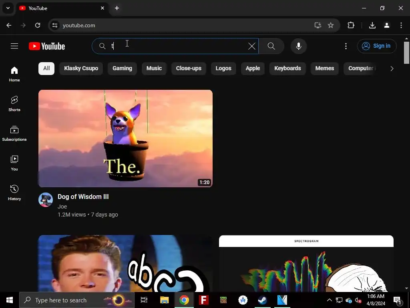Open the Spectrogram video thumbnail
The image size is (410, 308).
pyautogui.click(x=306, y=263)
